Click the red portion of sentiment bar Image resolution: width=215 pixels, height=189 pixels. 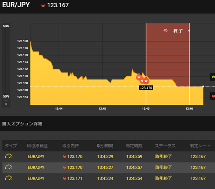(6, 78)
